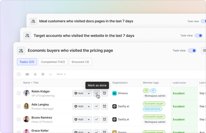Click the EB tag on Robin Kidger

pyautogui.click(x=146, y=91)
